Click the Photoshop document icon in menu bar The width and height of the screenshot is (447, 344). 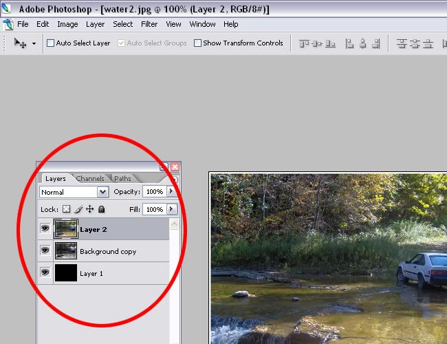click(x=8, y=25)
